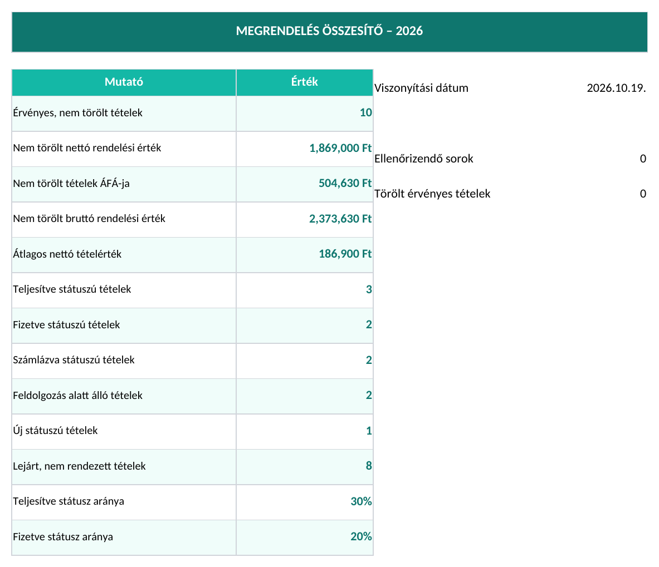Image resolution: width=659 pixels, height=567 pixels.
Task: Click the value 8 in Lejárt row
Action: coord(305,467)
